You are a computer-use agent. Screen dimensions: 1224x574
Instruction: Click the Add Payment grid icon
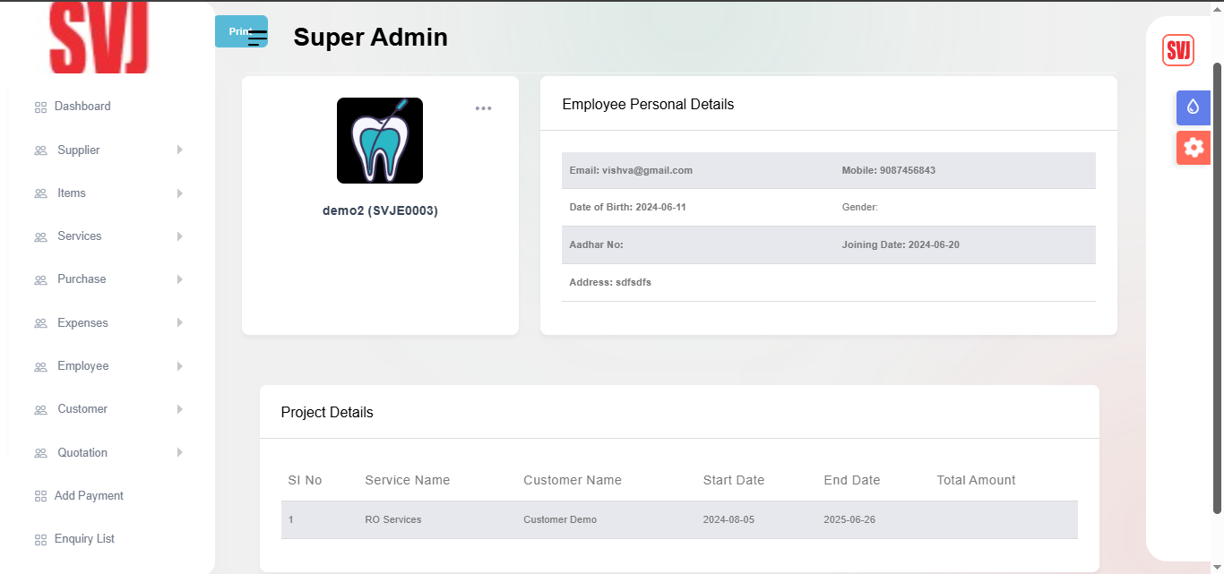40,496
